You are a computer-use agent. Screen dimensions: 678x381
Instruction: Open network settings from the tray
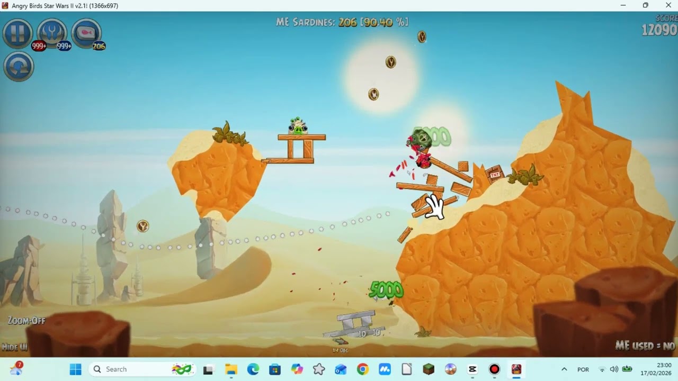[602, 369]
